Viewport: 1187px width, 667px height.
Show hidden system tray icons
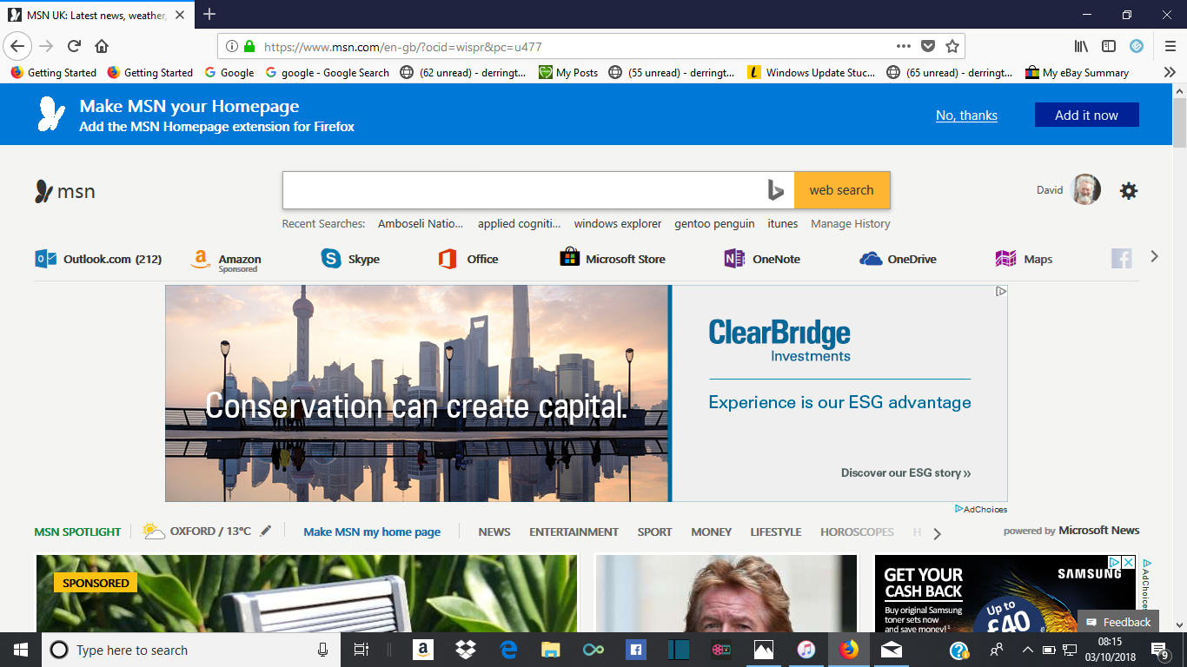pyautogui.click(x=1027, y=650)
